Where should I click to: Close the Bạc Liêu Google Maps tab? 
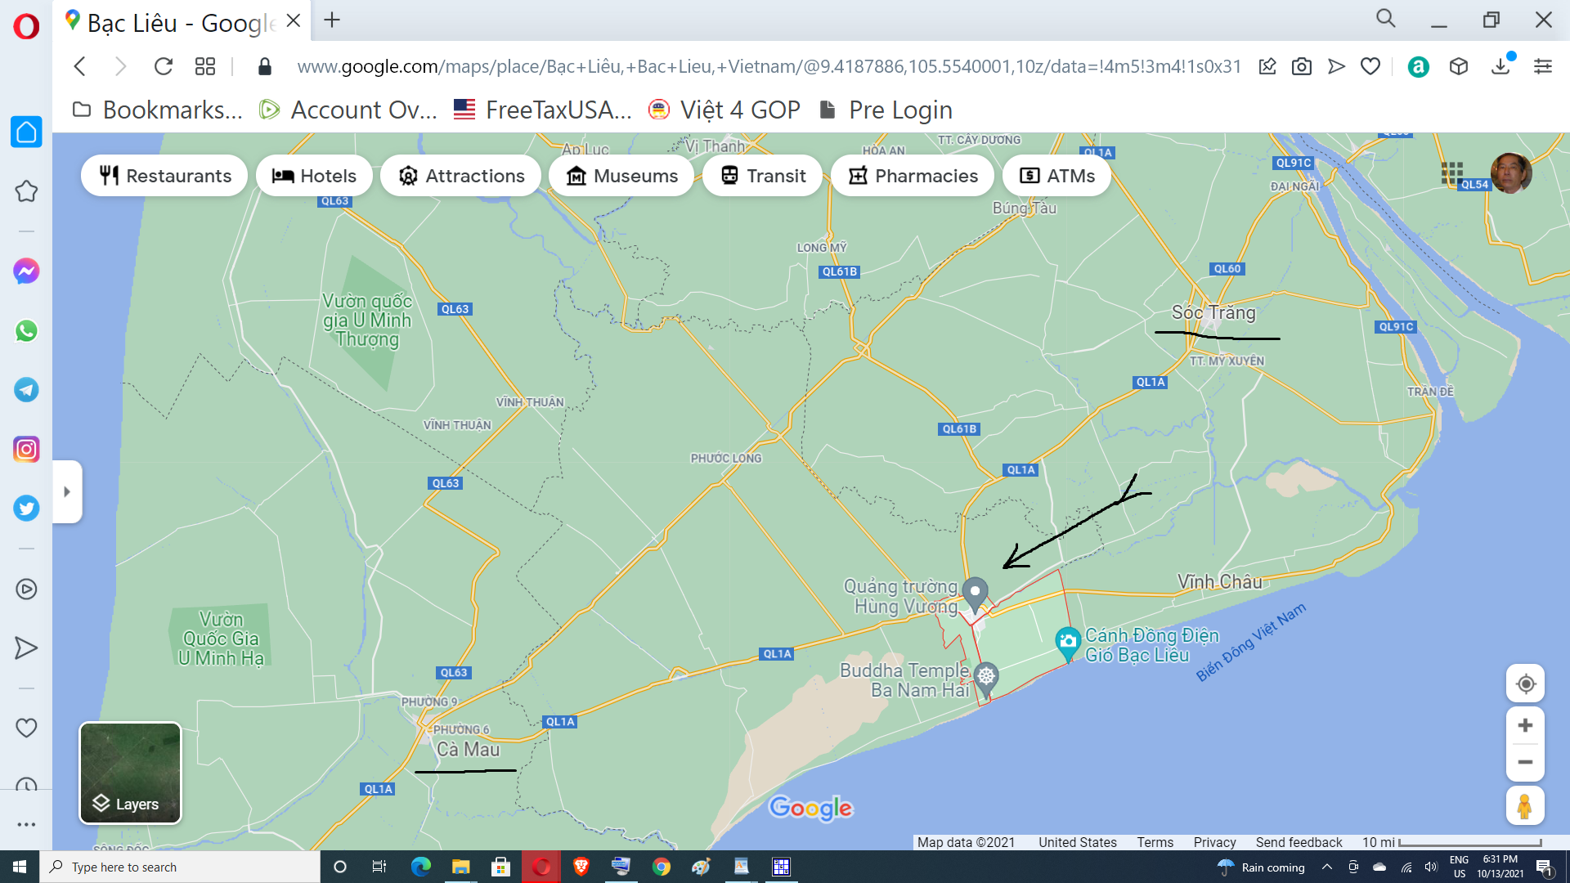coord(294,21)
